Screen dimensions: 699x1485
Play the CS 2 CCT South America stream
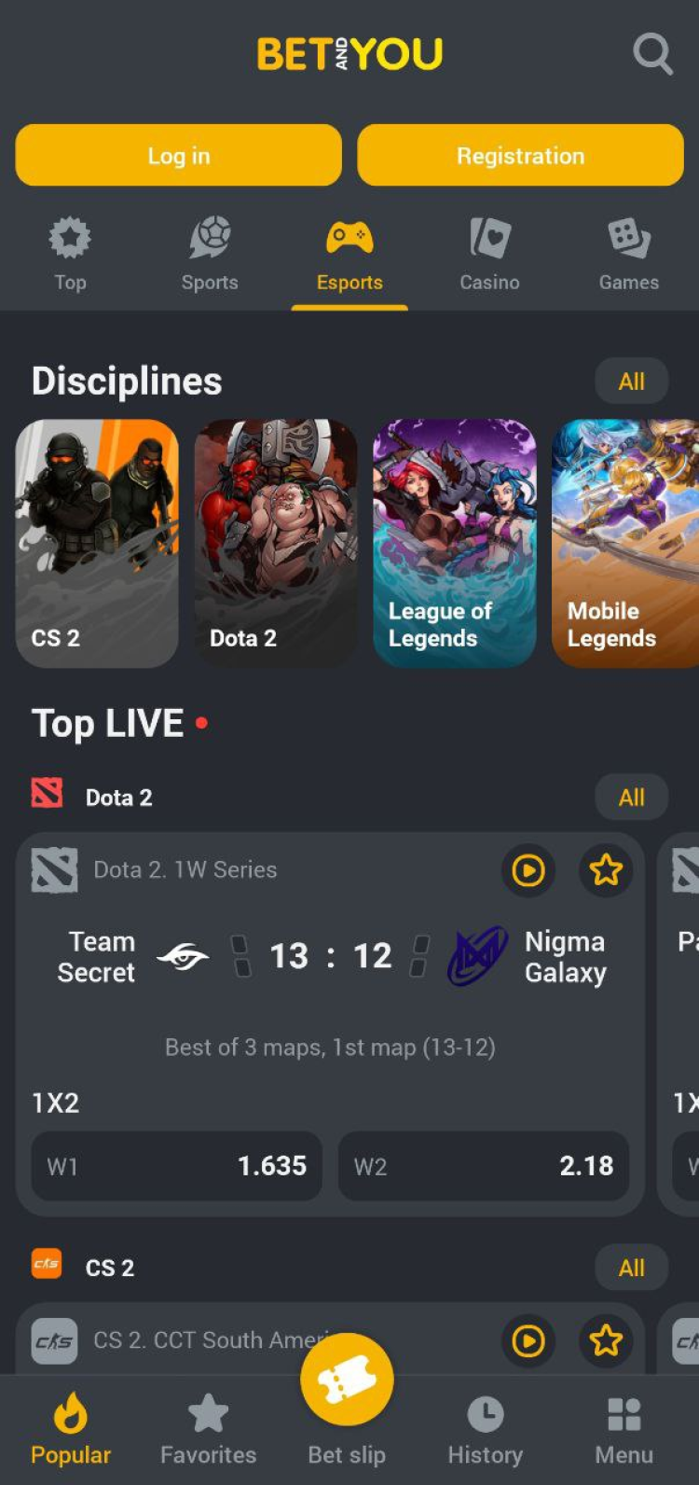(x=528, y=1341)
